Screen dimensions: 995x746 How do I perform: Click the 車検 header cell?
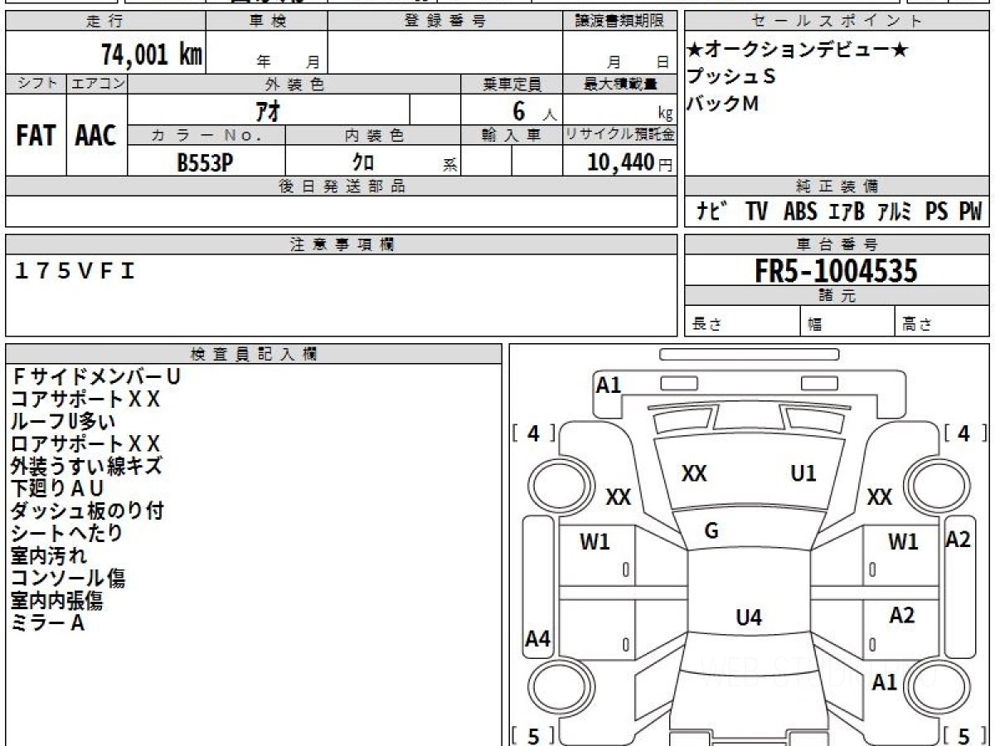267,22
